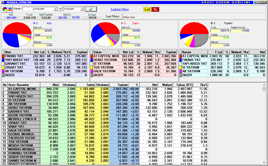Open the Kademe Filtresi link
The width and height of the screenshot is (268, 166).
click(120, 9)
